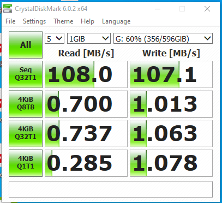
Task: Click the empty comment field at bottom
Action: coord(111,189)
